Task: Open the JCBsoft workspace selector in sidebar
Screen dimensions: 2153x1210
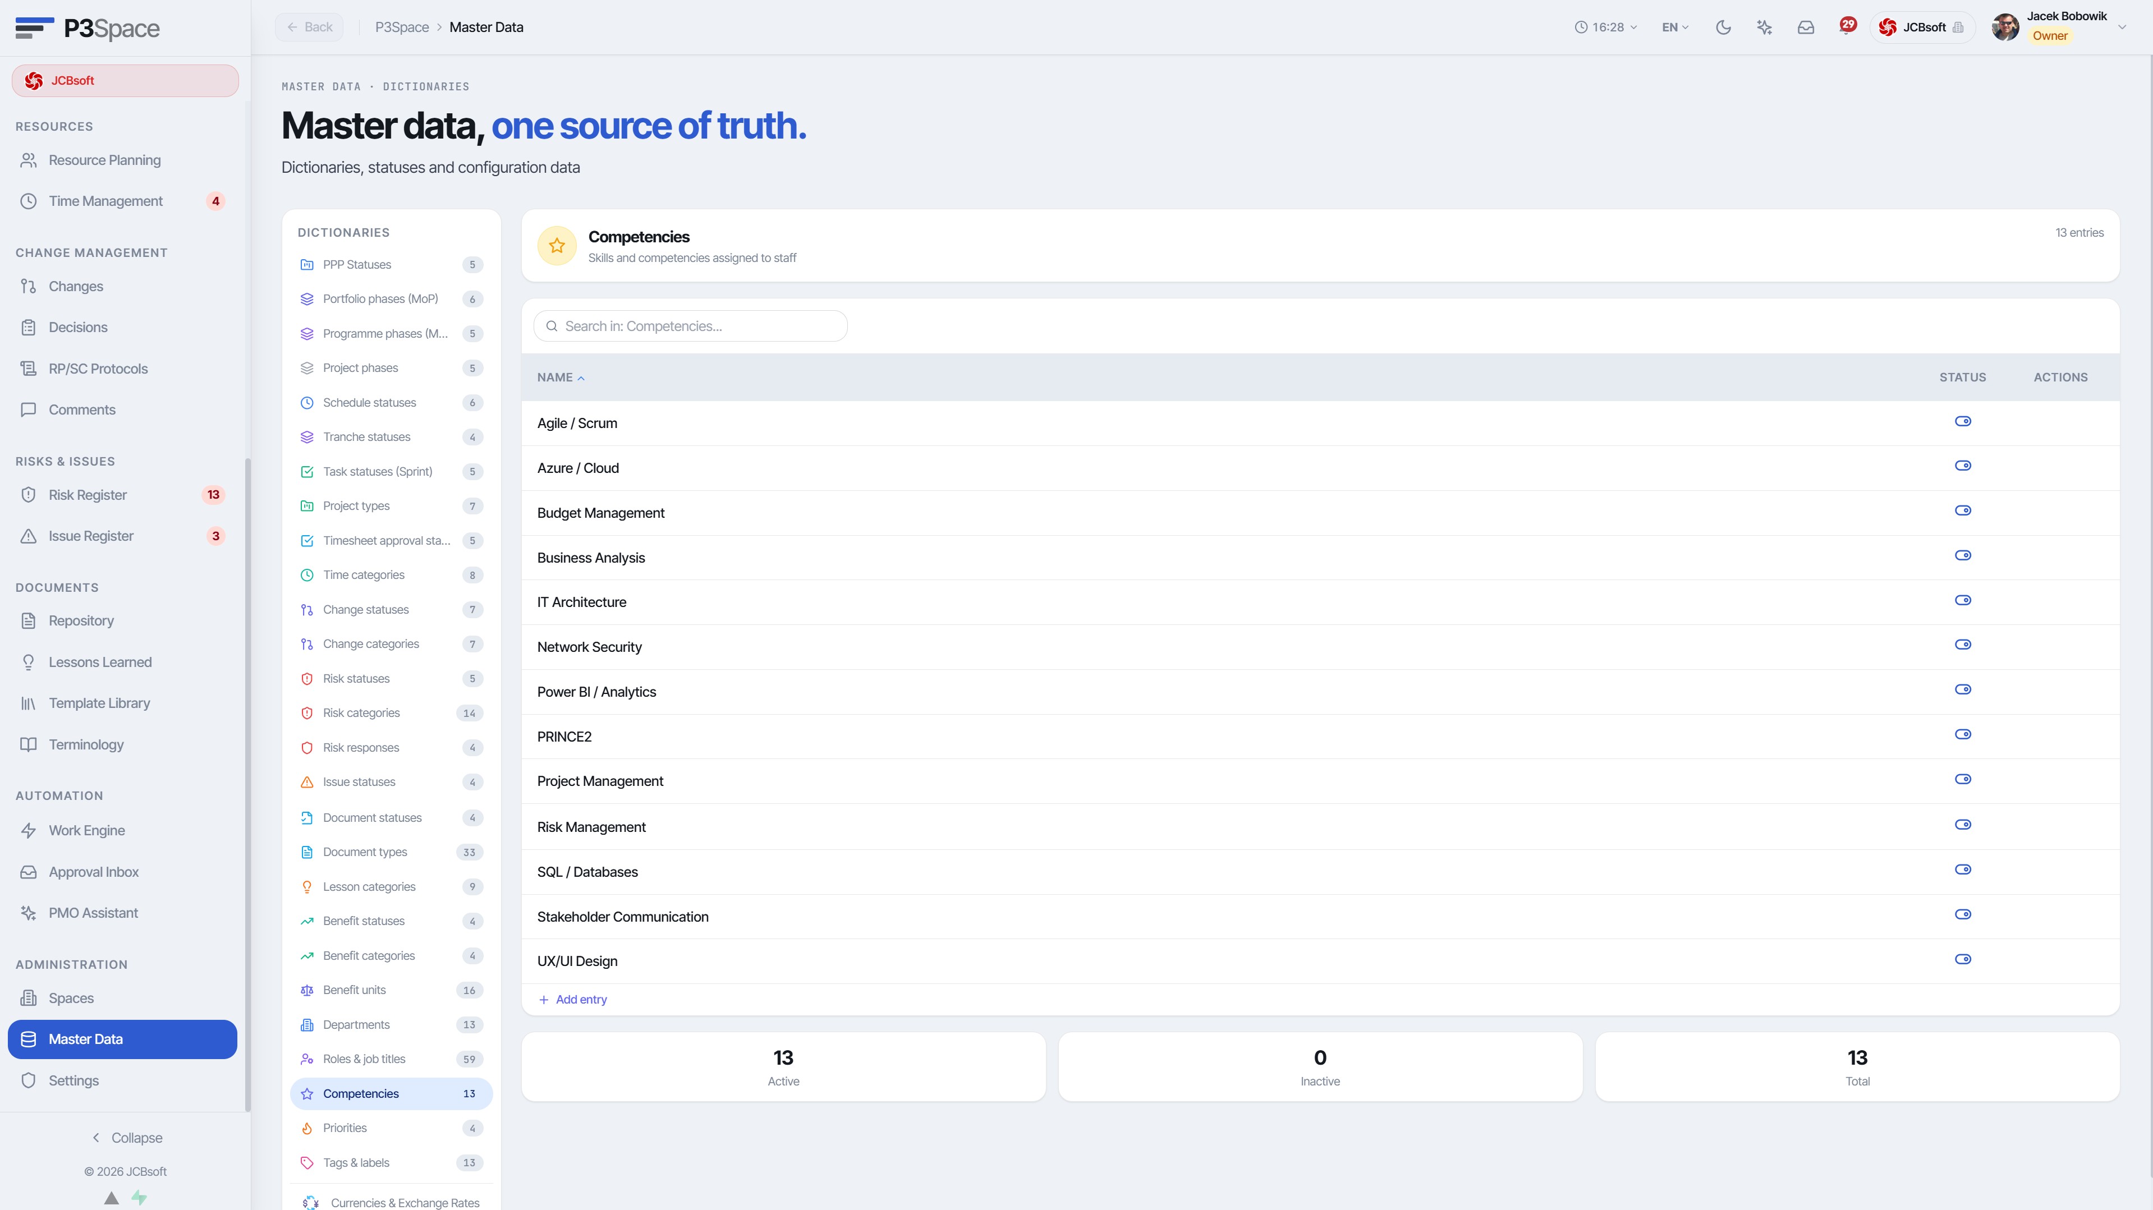Action: coord(125,80)
